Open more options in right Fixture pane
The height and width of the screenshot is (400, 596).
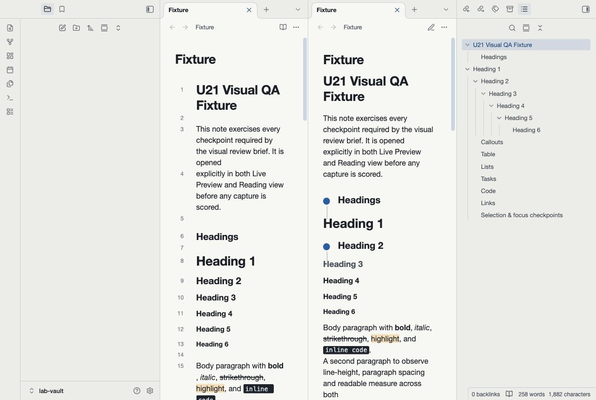[444, 27]
